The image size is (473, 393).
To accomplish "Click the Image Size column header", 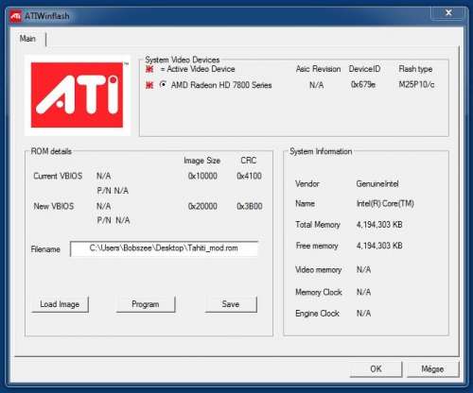I will pyautogui.click(x=201, y=161).
